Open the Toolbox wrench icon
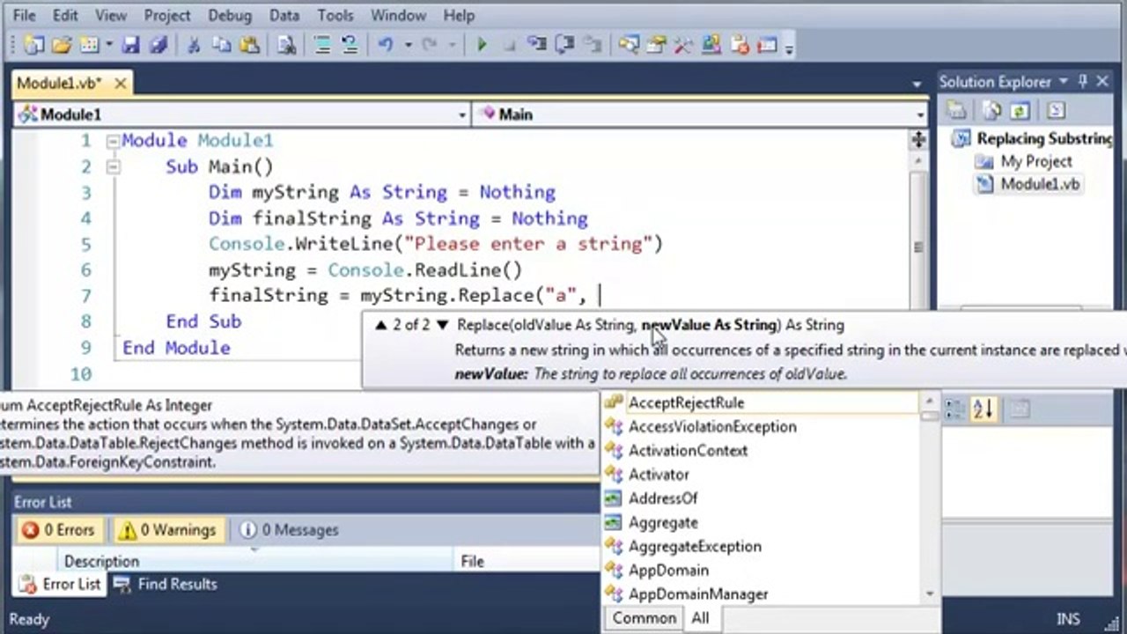 683,45
